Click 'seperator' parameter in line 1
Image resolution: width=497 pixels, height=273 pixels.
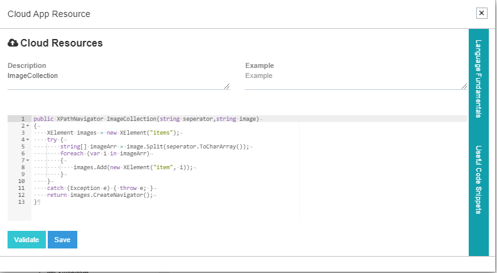click(x=198, y=119)
